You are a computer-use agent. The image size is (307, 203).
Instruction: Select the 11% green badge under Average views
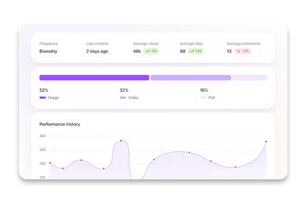tap(151, 51)
